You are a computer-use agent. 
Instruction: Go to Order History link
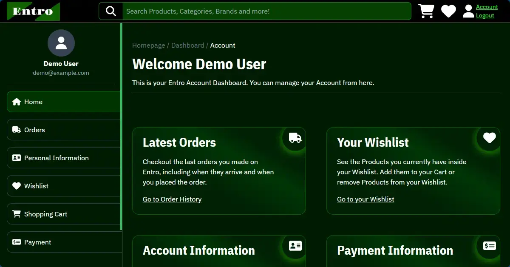172,199
